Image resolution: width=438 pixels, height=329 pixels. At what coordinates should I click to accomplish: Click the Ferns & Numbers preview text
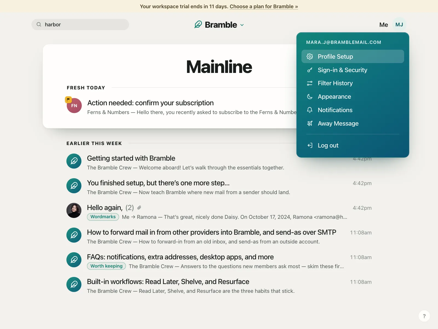pyautogui.click(x=192, y=112)
